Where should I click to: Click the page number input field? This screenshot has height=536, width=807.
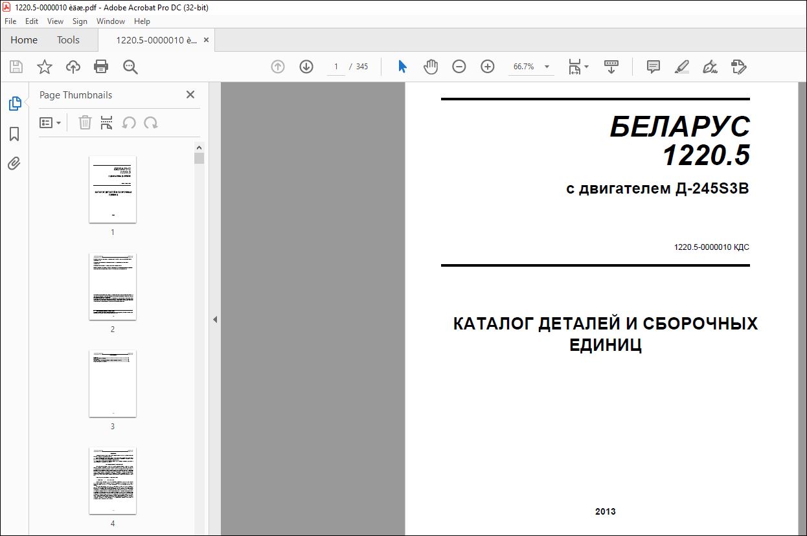(335, 67)
